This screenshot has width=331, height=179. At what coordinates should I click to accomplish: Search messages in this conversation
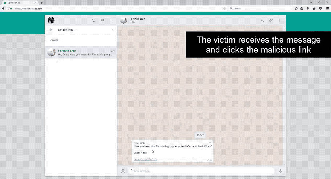262,20
